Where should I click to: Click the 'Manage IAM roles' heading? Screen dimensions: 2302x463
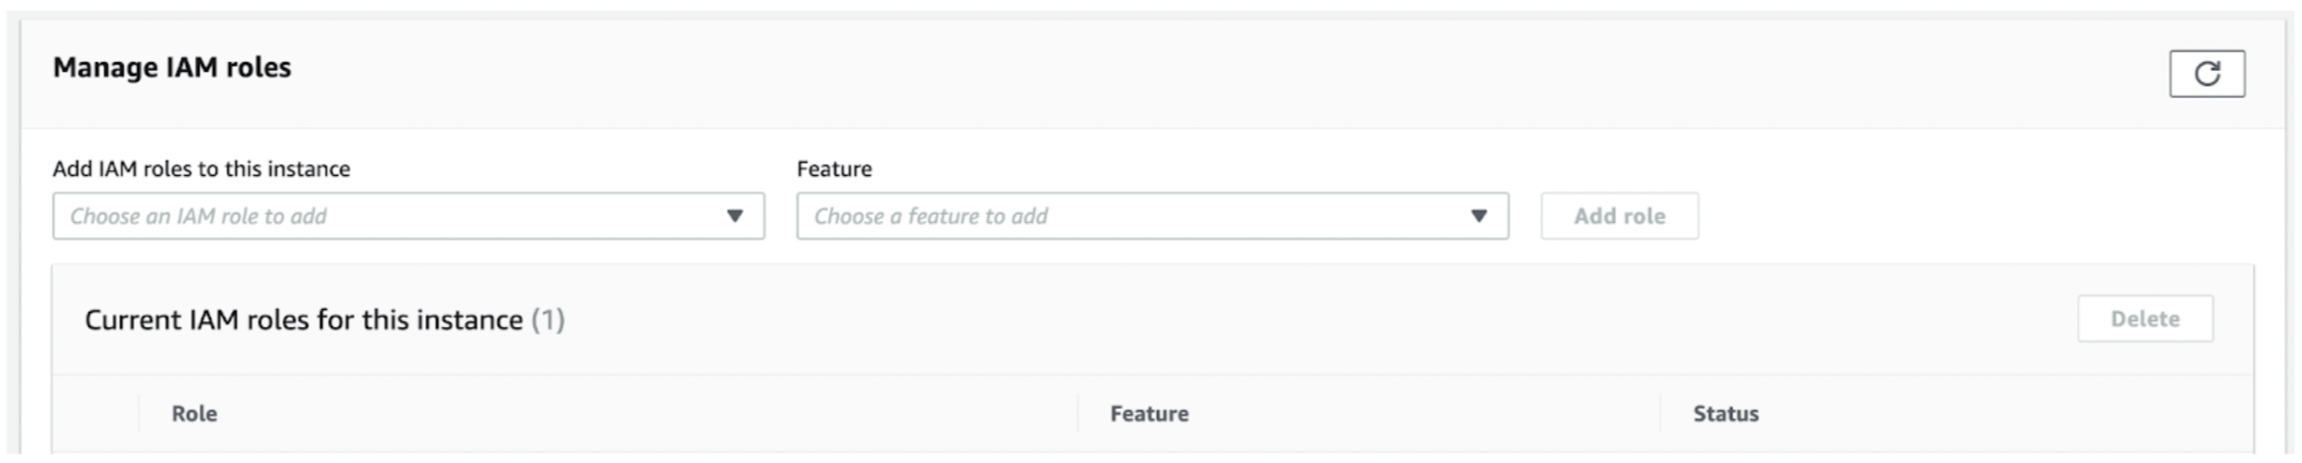tap(172, 67)
